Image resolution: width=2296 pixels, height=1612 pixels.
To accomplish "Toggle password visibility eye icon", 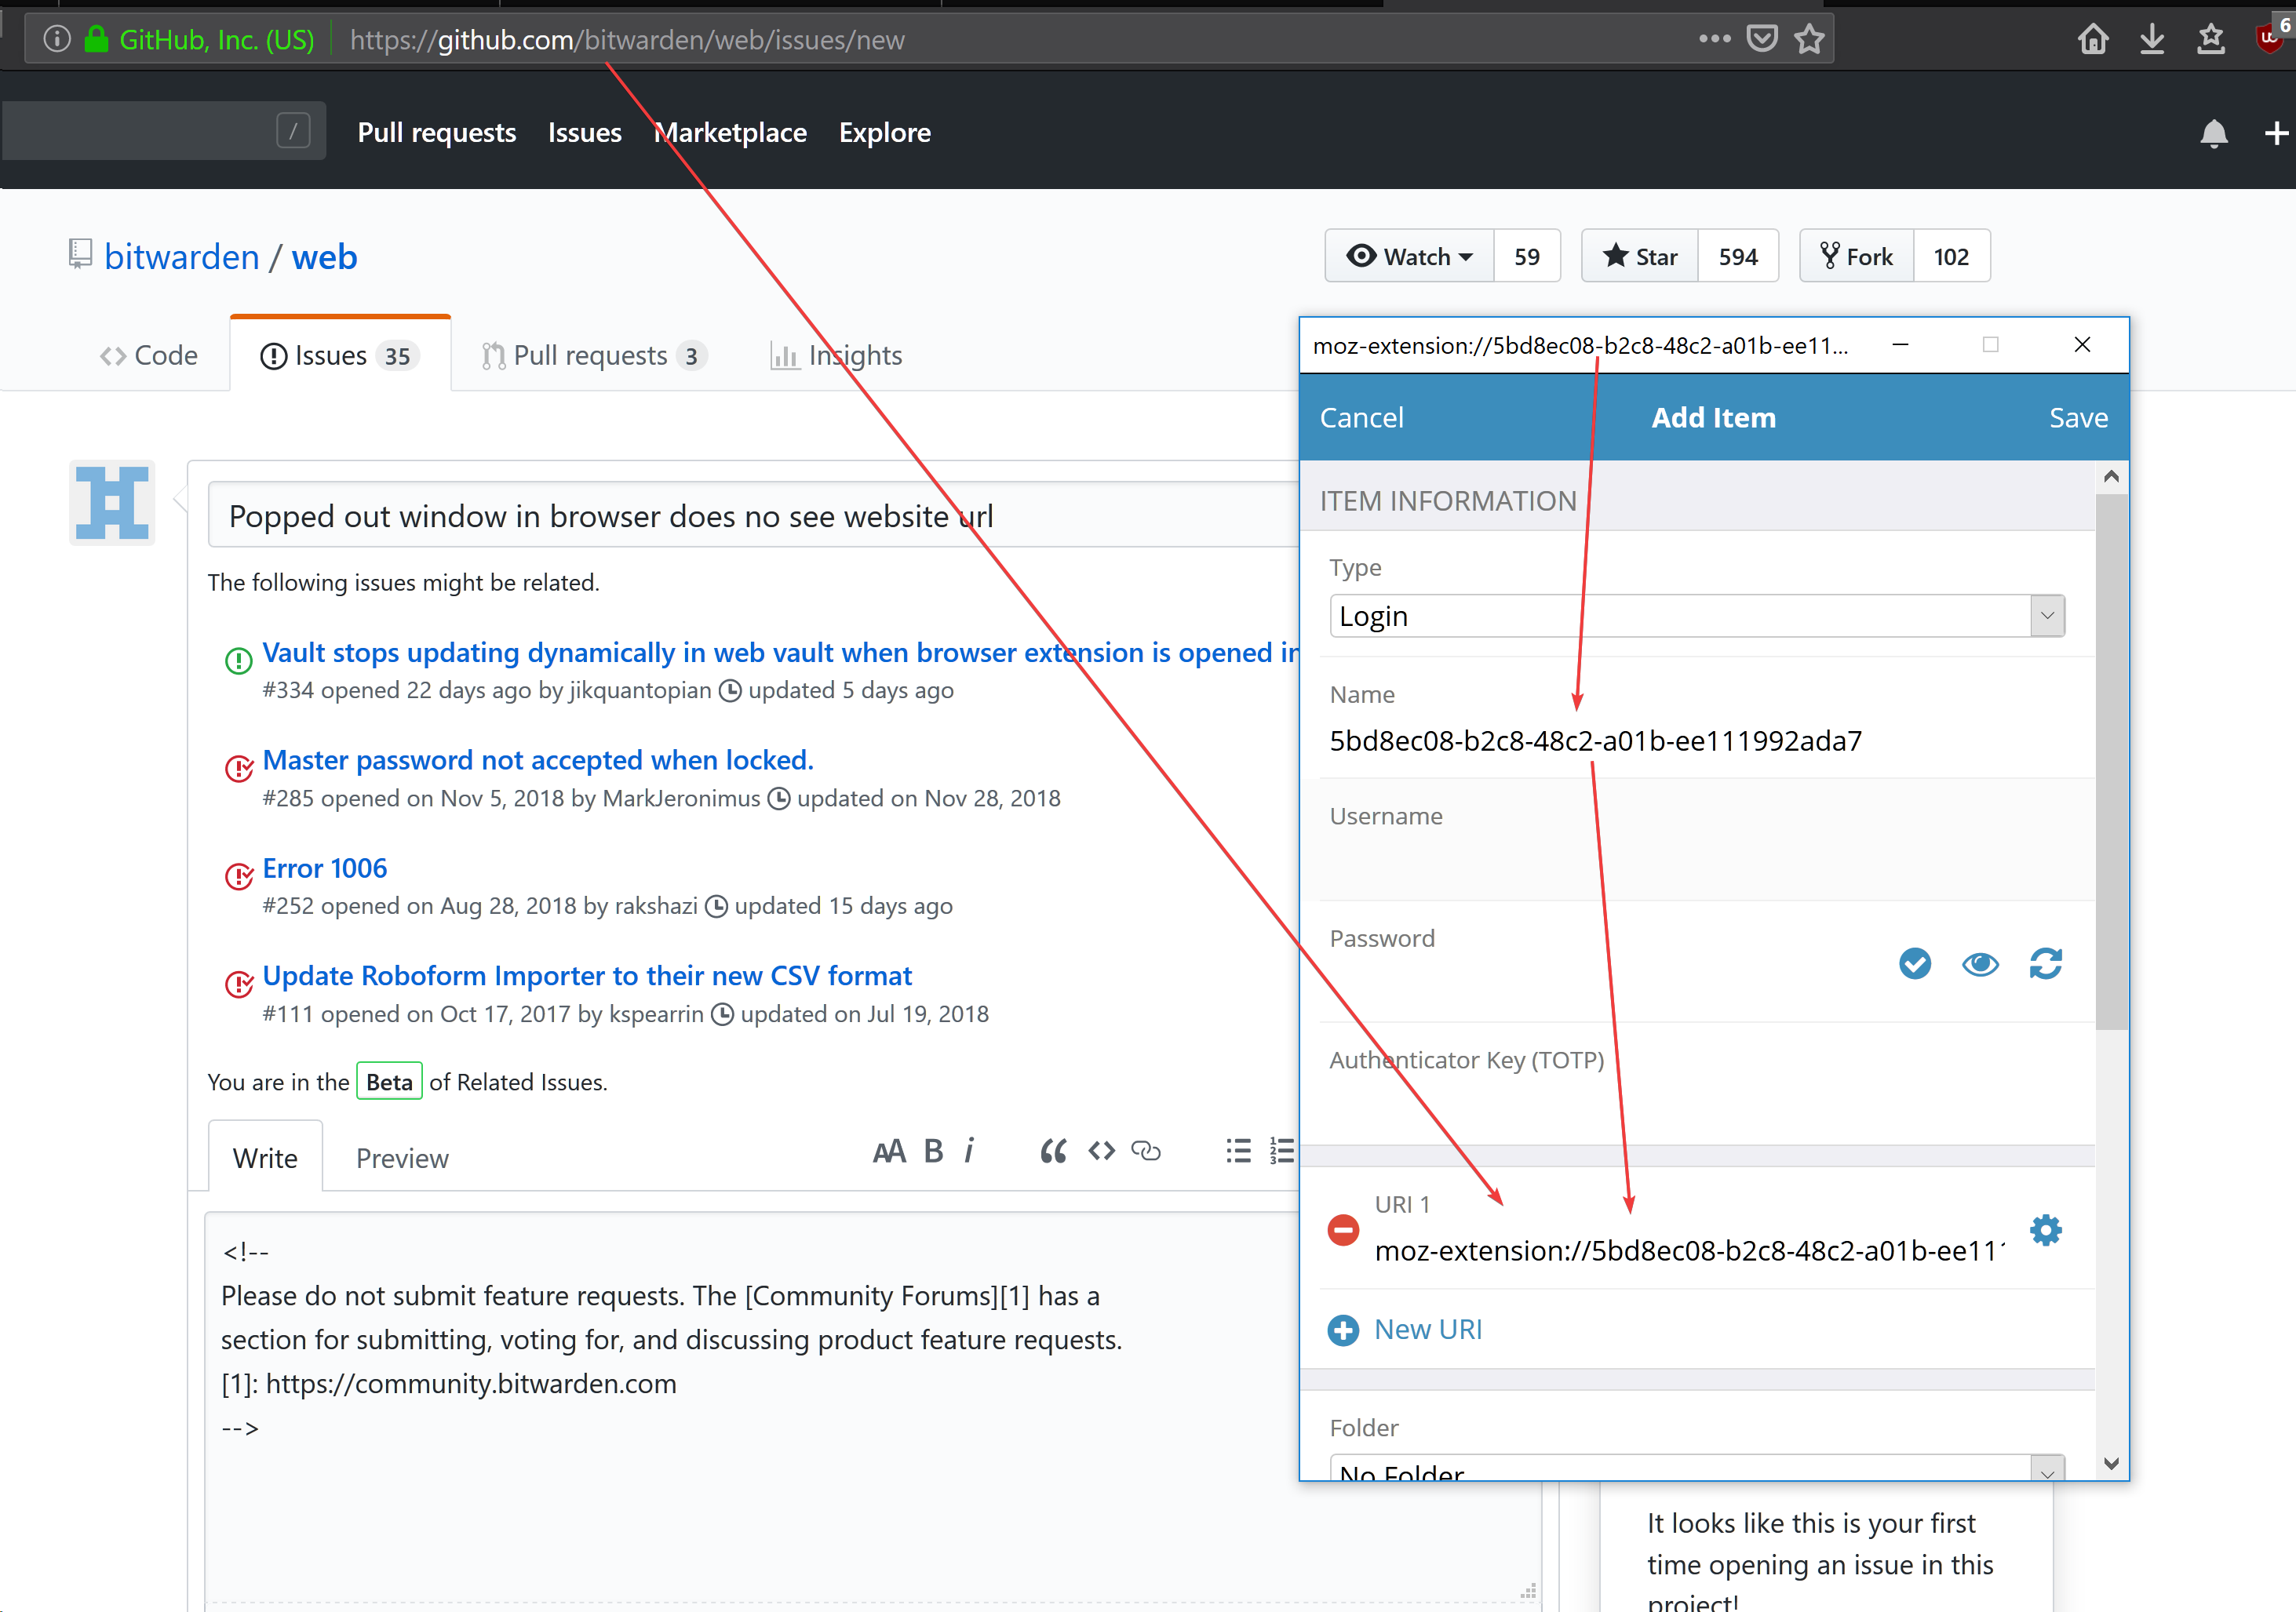I will click(x=1980, y=963).
